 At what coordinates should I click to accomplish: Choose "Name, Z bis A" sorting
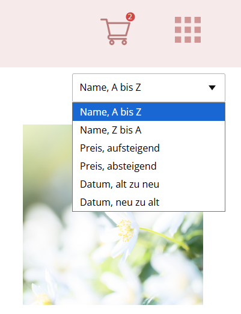click(x=148, y=130)
